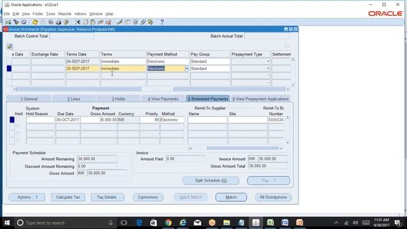Screen dimensions: 407x229
Task: Click the All Distributions button
Action: [x=273, y=197]
